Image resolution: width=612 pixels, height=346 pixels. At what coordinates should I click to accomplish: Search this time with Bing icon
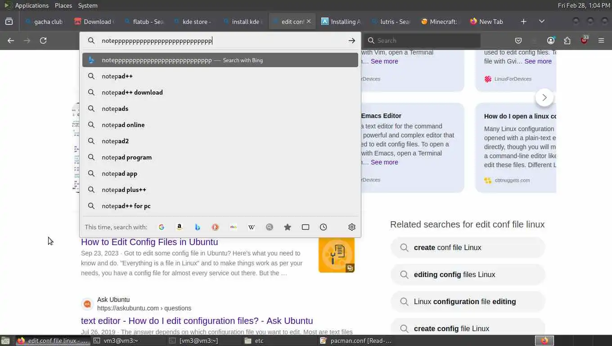pyautogui.click(x=198, y=227)
